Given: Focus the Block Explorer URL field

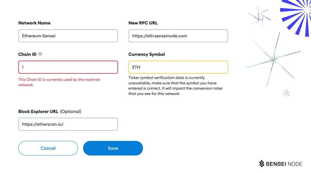Looking at the screenshot, I should click(68, 124).
